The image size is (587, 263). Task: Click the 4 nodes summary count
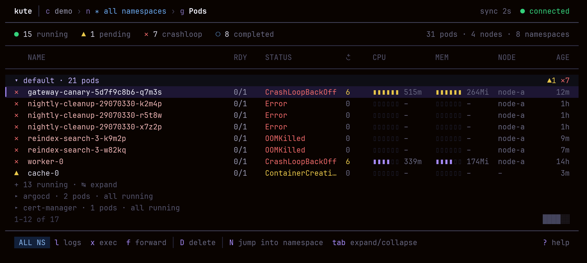487,34
